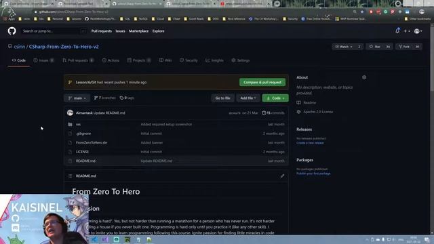Open the plus create-new dropdown

[407, 31]
